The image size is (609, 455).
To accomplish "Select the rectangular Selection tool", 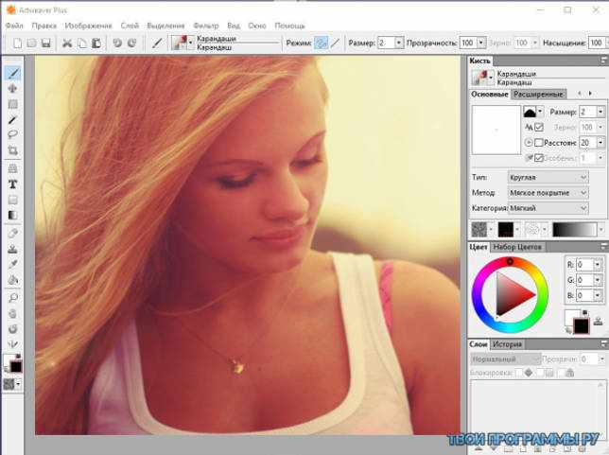I will point(13,104).
